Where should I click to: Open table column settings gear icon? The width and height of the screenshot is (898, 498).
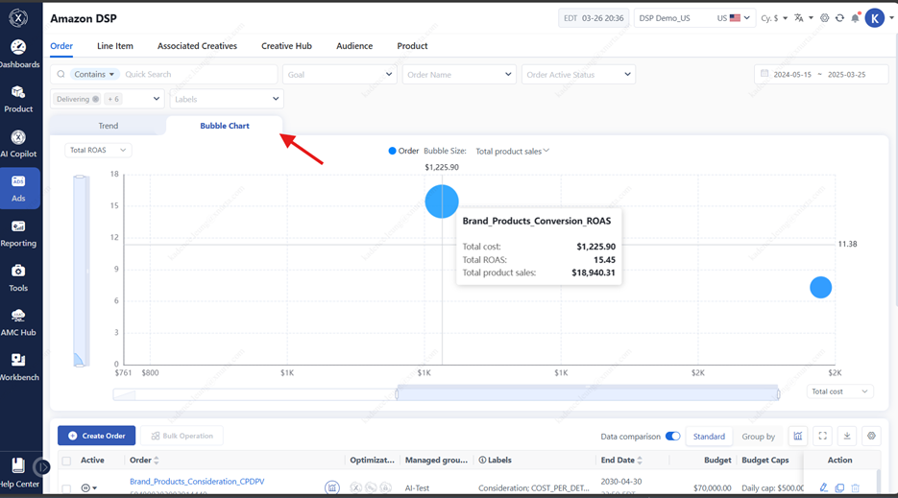[871, 437]
